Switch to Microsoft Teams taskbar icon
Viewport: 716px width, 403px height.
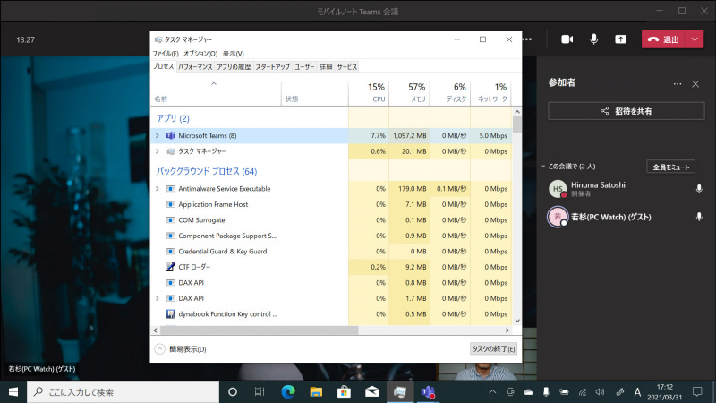coord(428,391)
